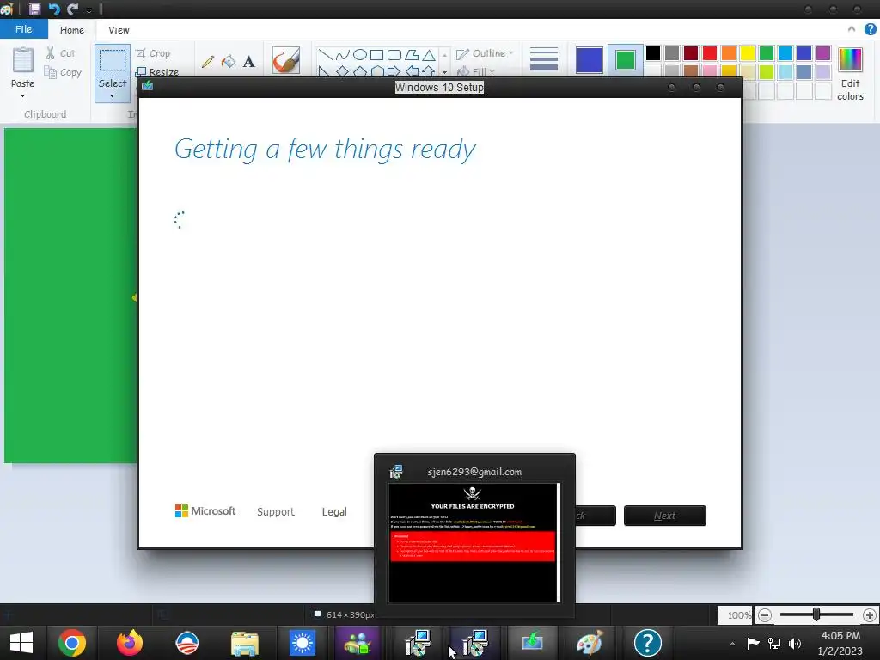The image size is (880, 660).
Task: Pick the Polygon shape
Action: [412, 54]
